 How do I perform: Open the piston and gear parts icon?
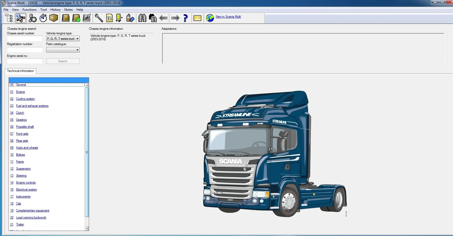coord(32,18)
